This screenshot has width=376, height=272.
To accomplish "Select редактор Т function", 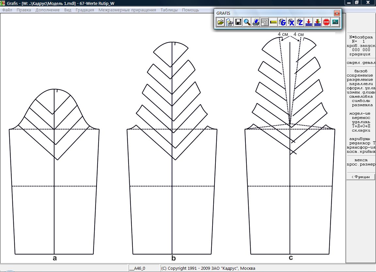I will 362,143.
